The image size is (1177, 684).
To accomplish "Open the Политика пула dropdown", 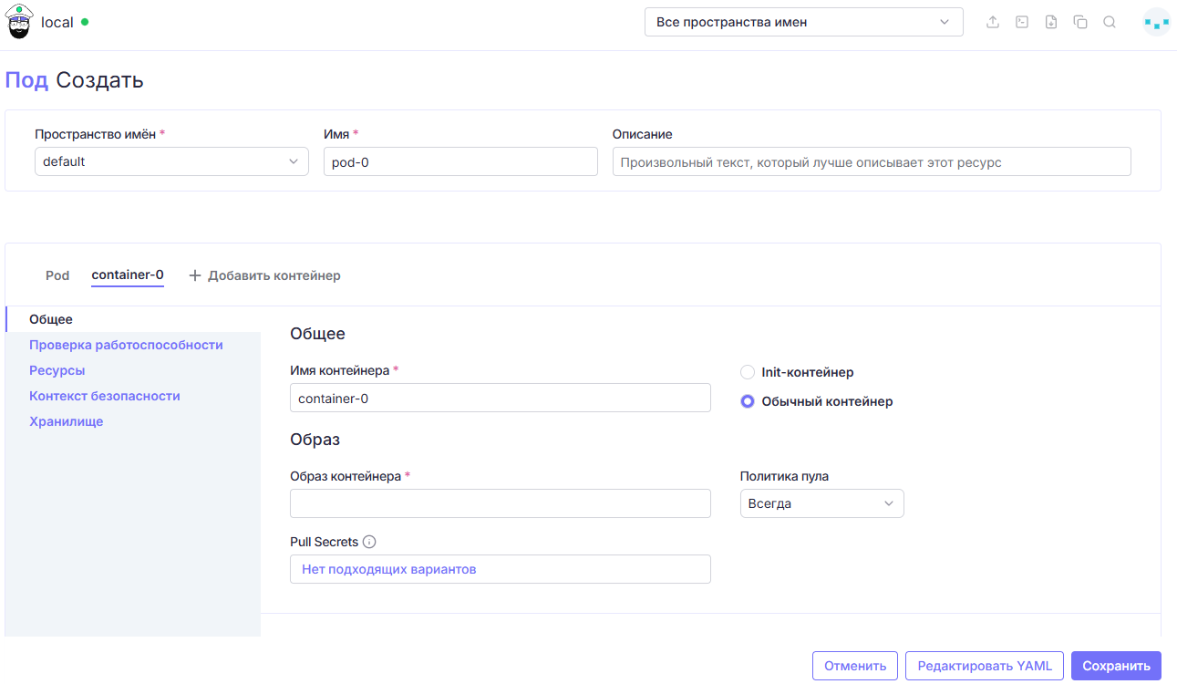I will (821, 503).
